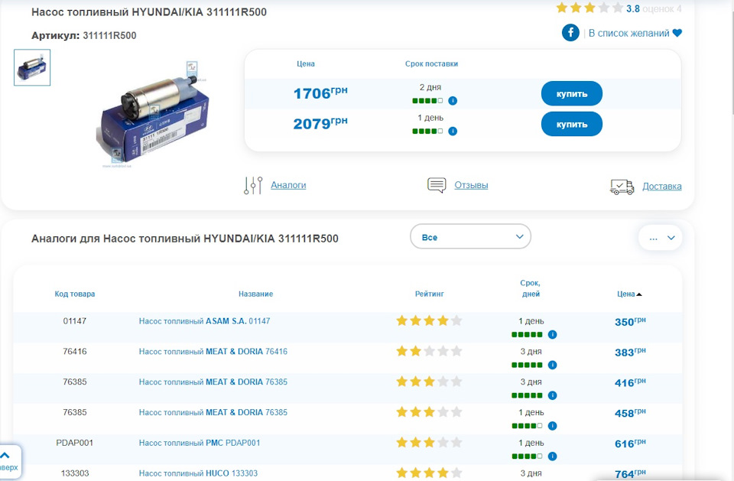Click the 383 грн price

point(630,353)
